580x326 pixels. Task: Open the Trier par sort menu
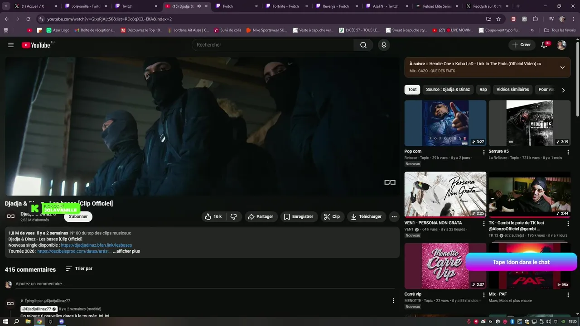pos(79,268)
